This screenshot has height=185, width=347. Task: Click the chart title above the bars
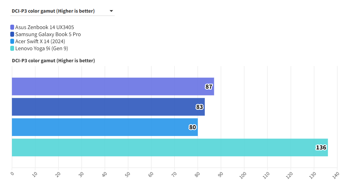pos(53,61)
